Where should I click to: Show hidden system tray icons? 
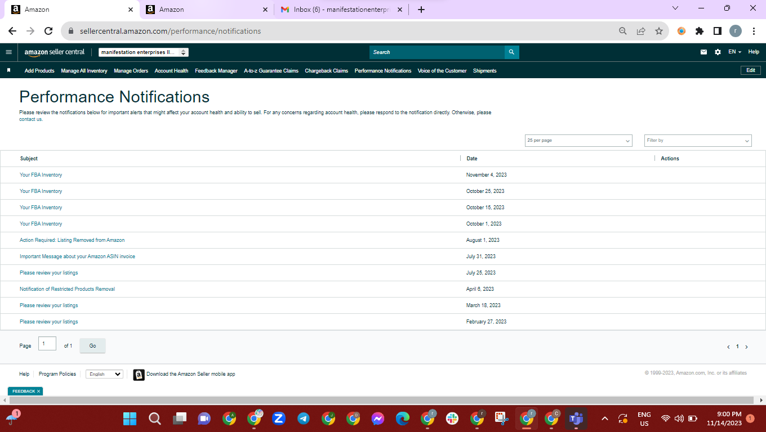pos(605,418)
